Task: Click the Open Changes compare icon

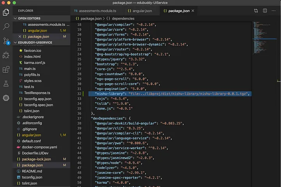Action: (255, 11)
